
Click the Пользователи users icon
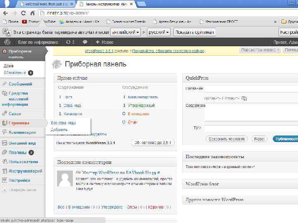point(5,161)
